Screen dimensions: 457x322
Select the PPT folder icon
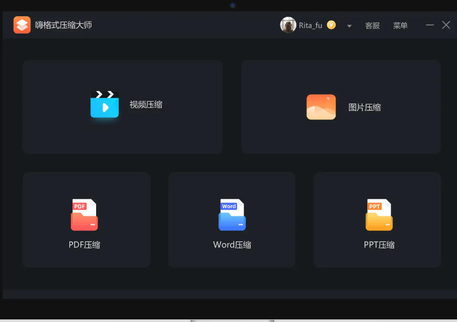click(x=379, y=215)
